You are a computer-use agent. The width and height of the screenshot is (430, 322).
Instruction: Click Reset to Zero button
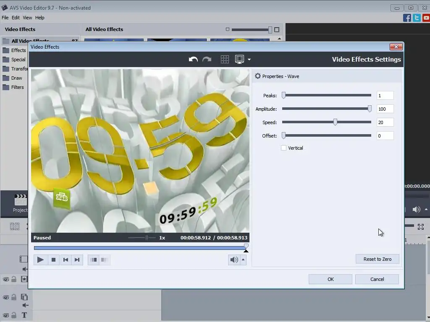[378, 259]
